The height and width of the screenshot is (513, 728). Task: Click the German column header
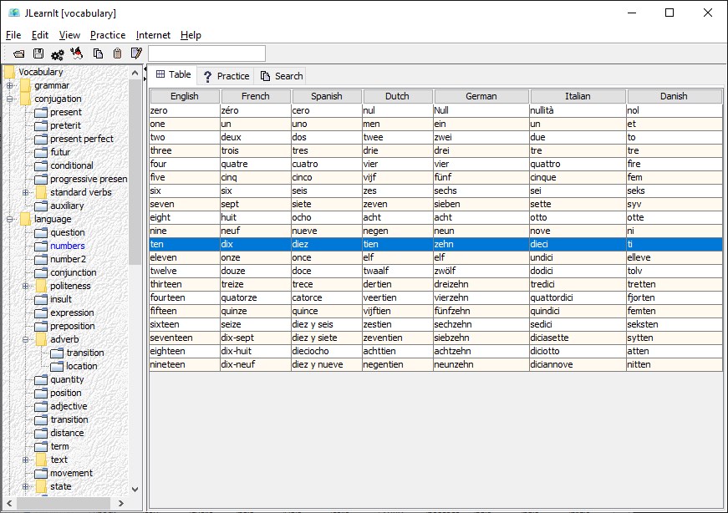tap(481, 96)
